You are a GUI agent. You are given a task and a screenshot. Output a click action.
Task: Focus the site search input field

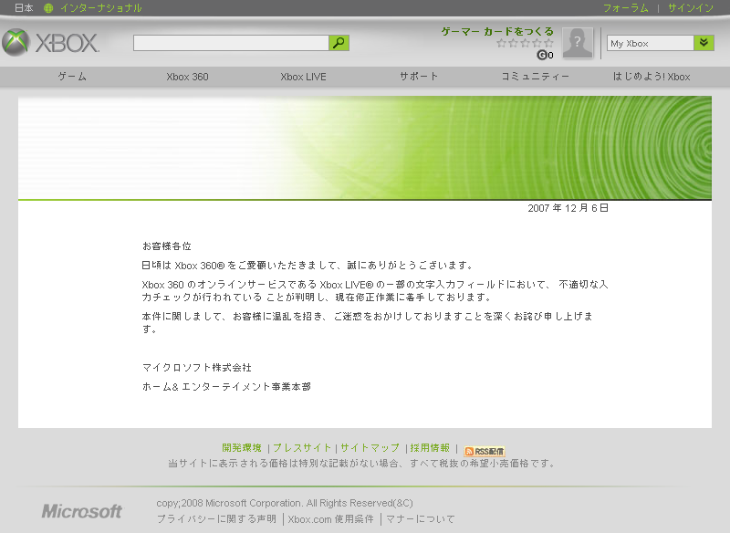point(231,43)
